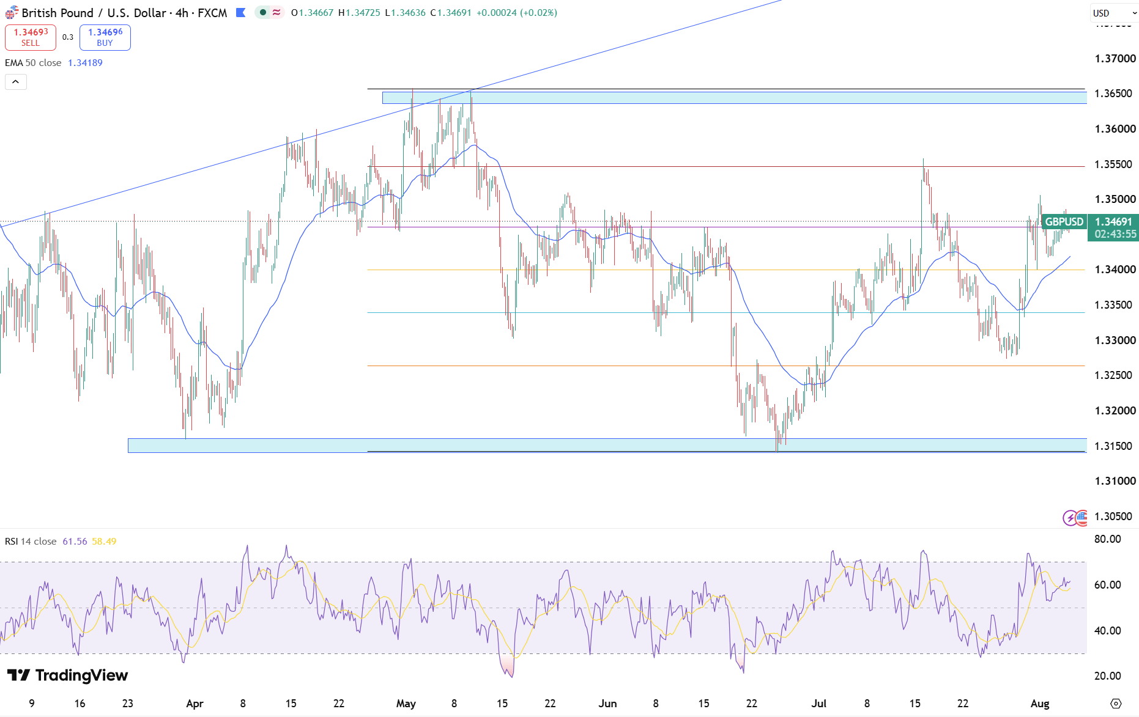Open the green market status indicator

pos(263,13)
